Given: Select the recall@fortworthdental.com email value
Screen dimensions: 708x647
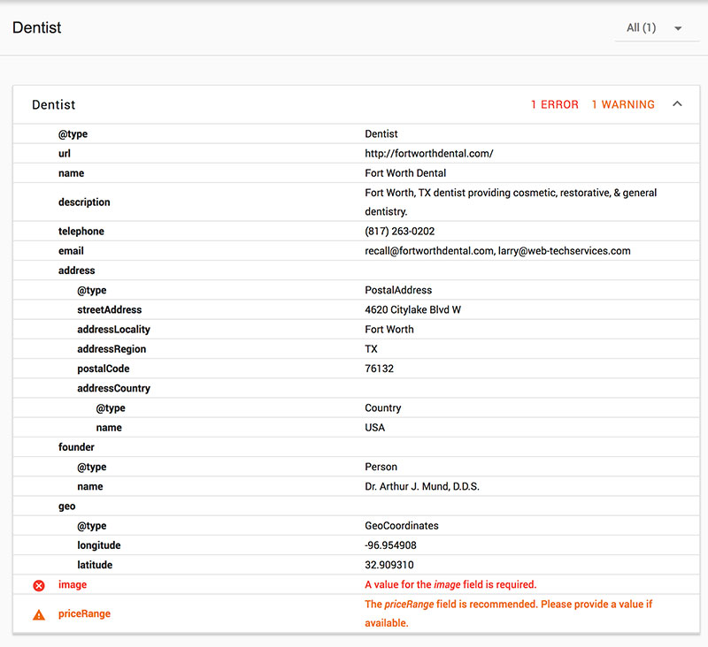Looking at the screenshot, I should click(429, 251).
